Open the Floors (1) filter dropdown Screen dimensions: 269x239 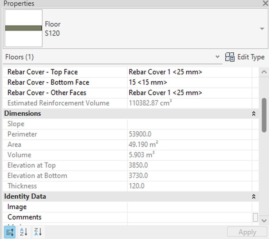coord(217,56)
